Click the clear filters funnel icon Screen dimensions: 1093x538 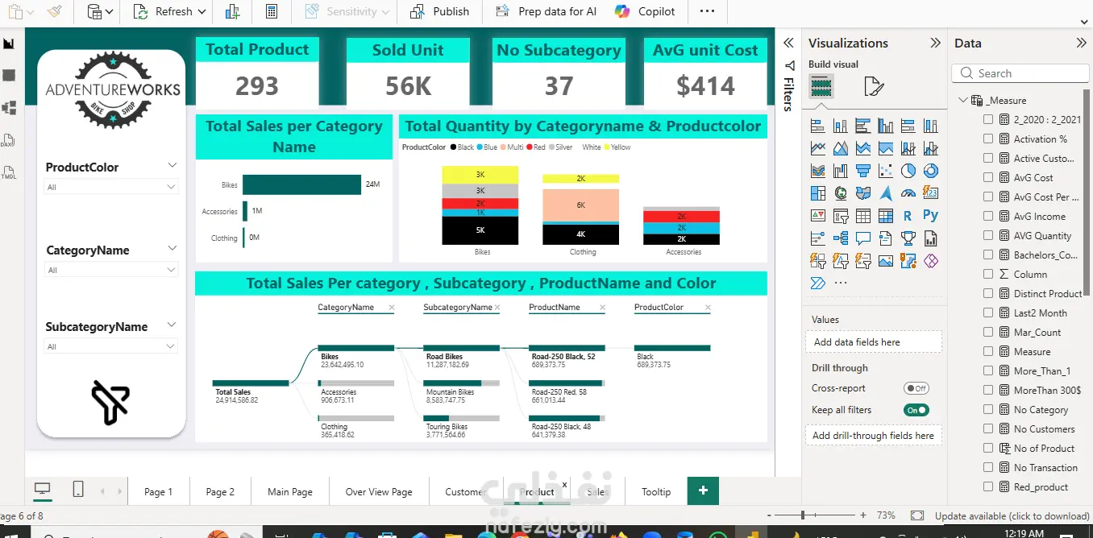(x=110, y=402)
